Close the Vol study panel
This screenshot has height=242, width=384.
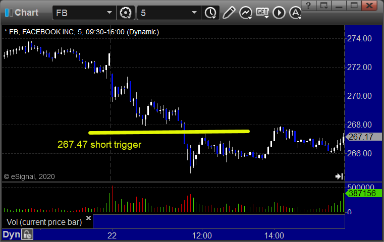(x=88, y=218)
